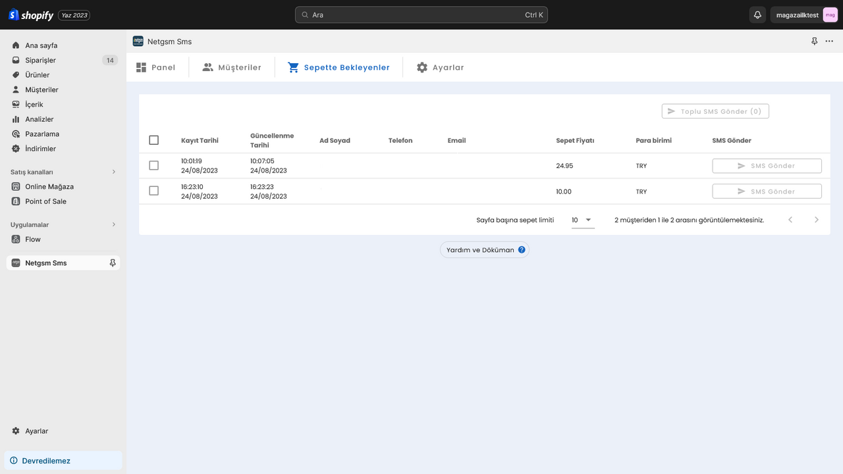Click SMS Gönder for the 24.95 cart
843x474 pixels.
click(x=767, y=166)
